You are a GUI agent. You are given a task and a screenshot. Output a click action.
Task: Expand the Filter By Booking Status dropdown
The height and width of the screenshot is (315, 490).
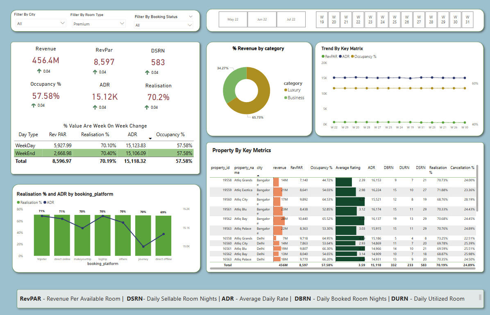tap(163, 25)
